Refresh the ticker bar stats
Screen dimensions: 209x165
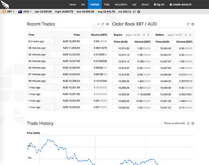click(x=134, y=12)
